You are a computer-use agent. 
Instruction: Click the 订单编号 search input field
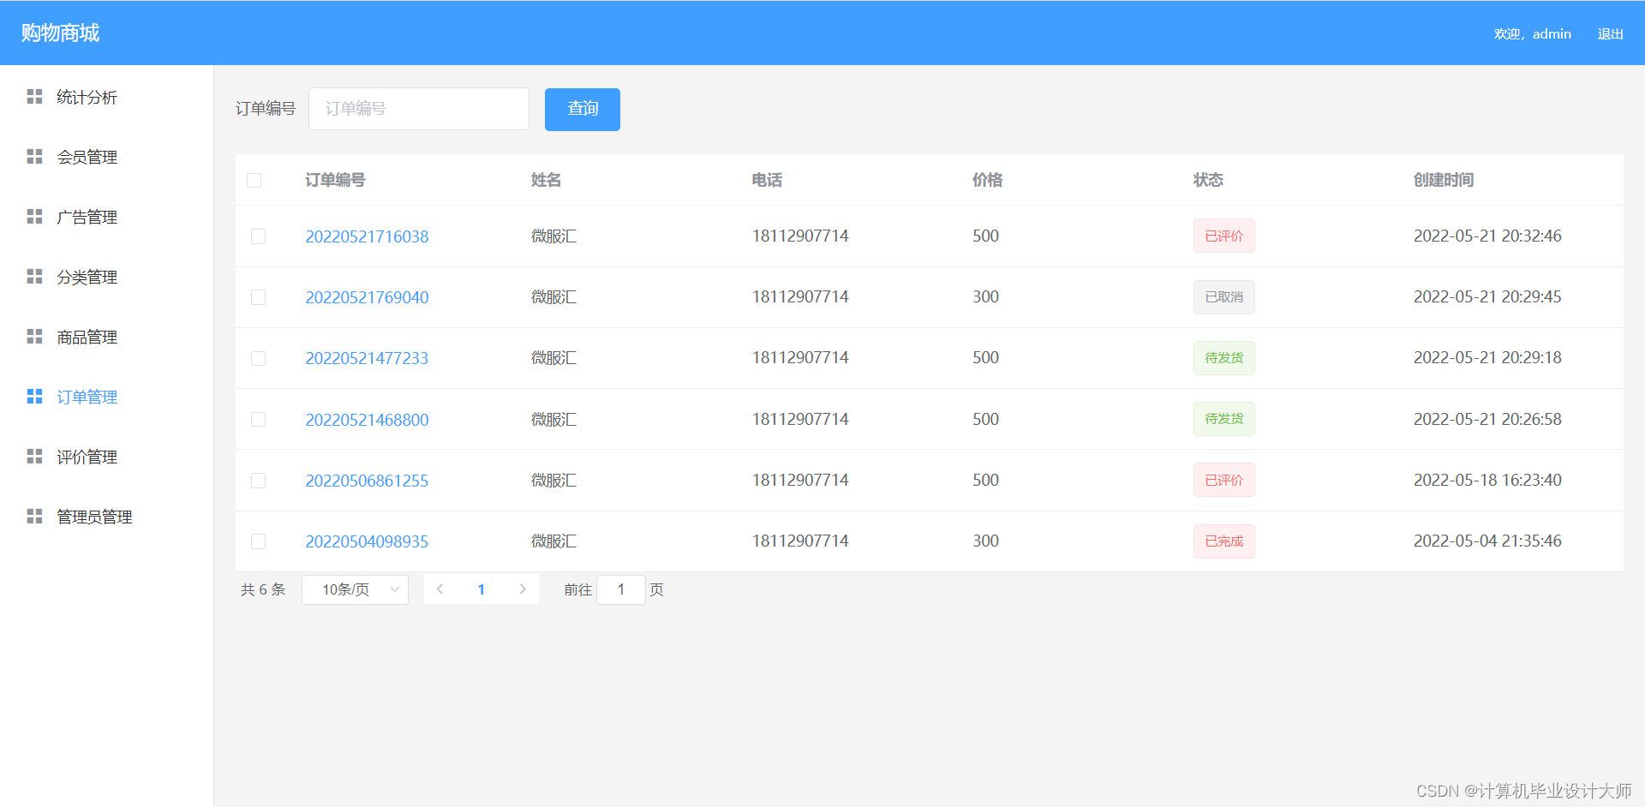coord(419,109)
